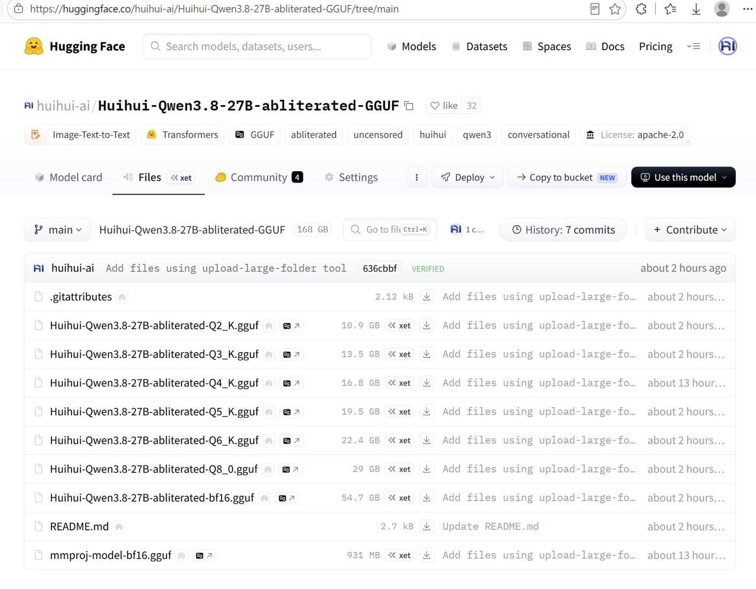
Task: Open the Community tab
Action: (x=259, y=177)
